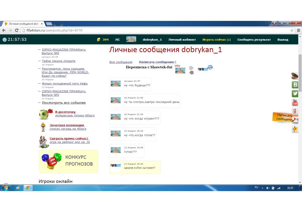Click the orange star icon in right sidebar
Image resolution: width=302 pixels, height=212 pixels.
coord(295,129)
